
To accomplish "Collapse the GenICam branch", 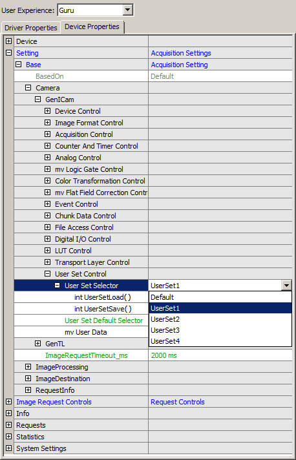I will 38,99.
